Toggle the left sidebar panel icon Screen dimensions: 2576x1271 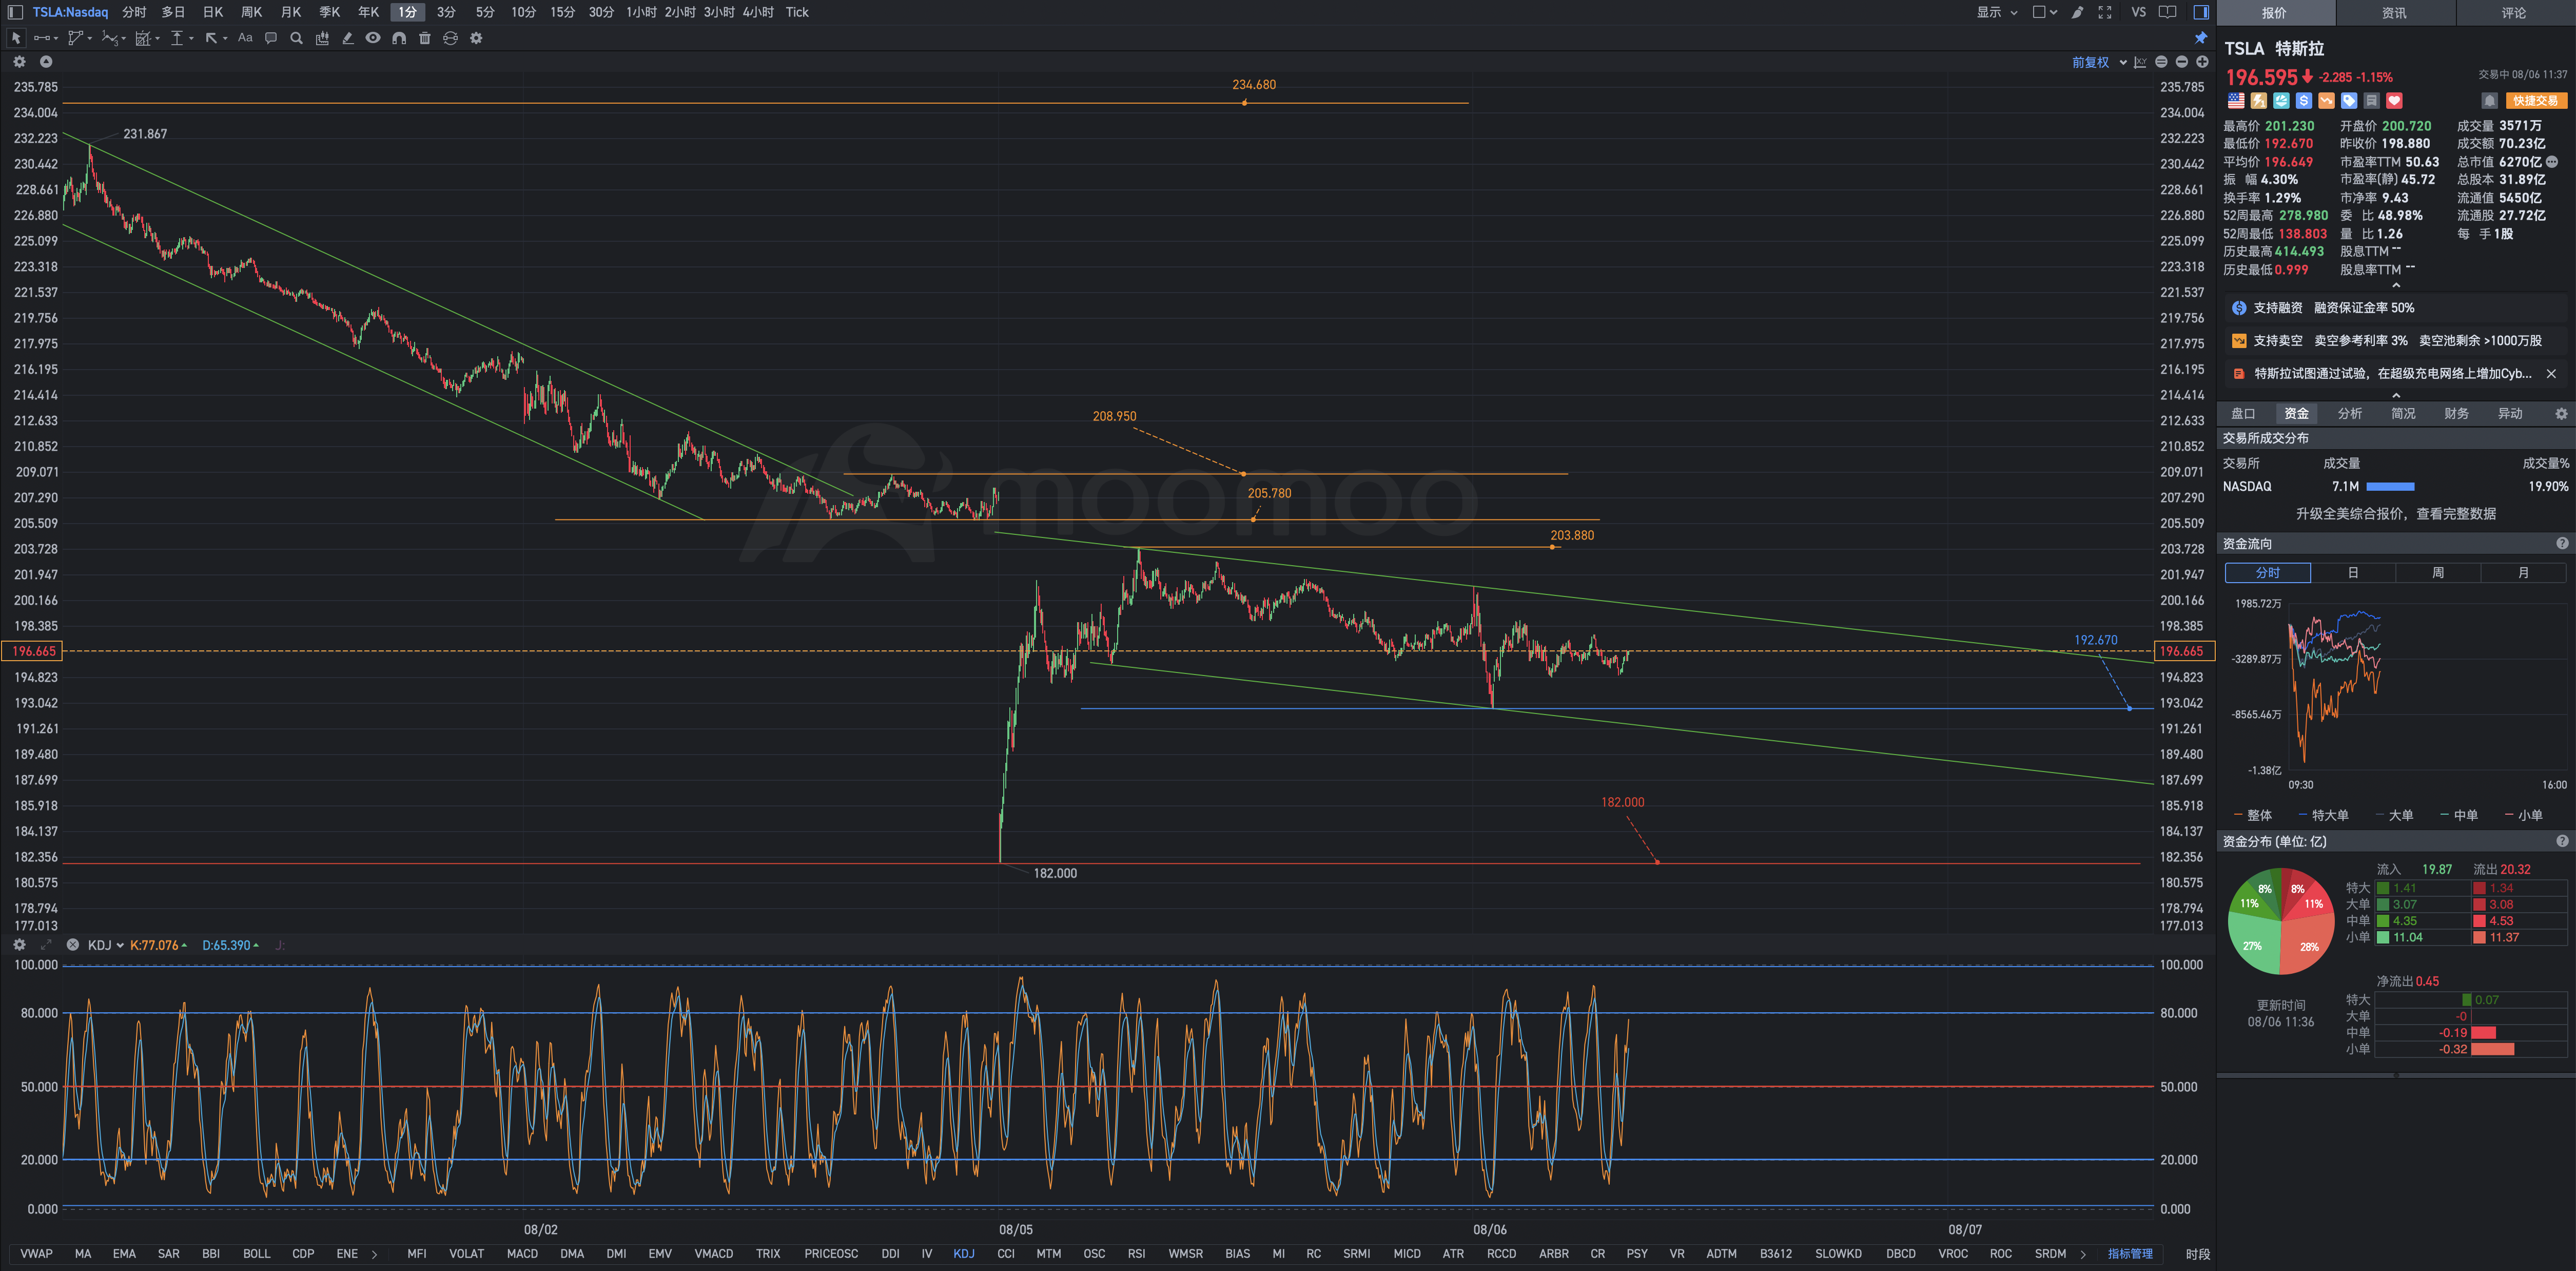[x=15, y=12]
